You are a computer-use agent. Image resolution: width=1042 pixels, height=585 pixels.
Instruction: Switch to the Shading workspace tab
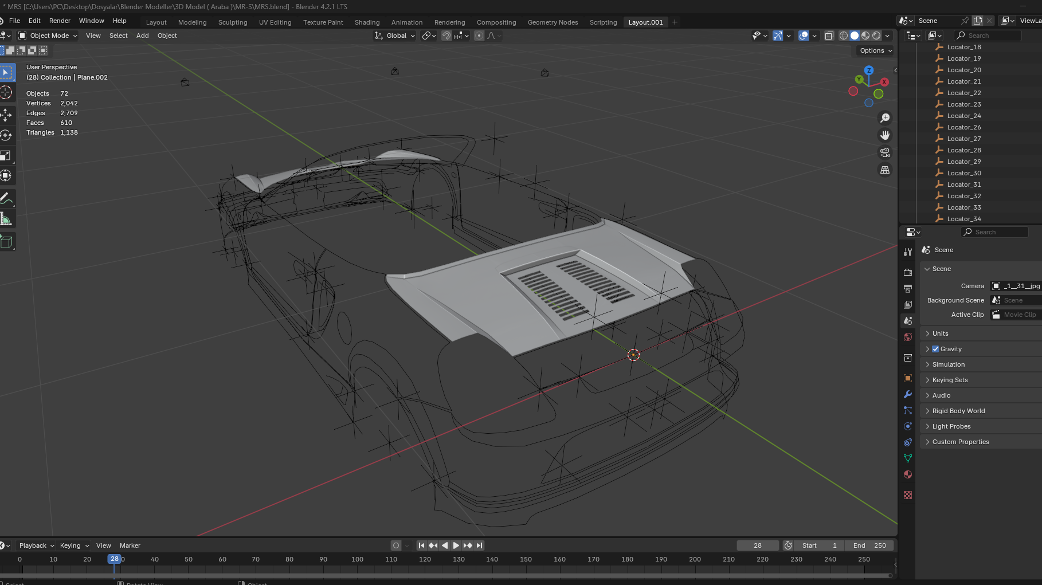click(x=367, y=22)
